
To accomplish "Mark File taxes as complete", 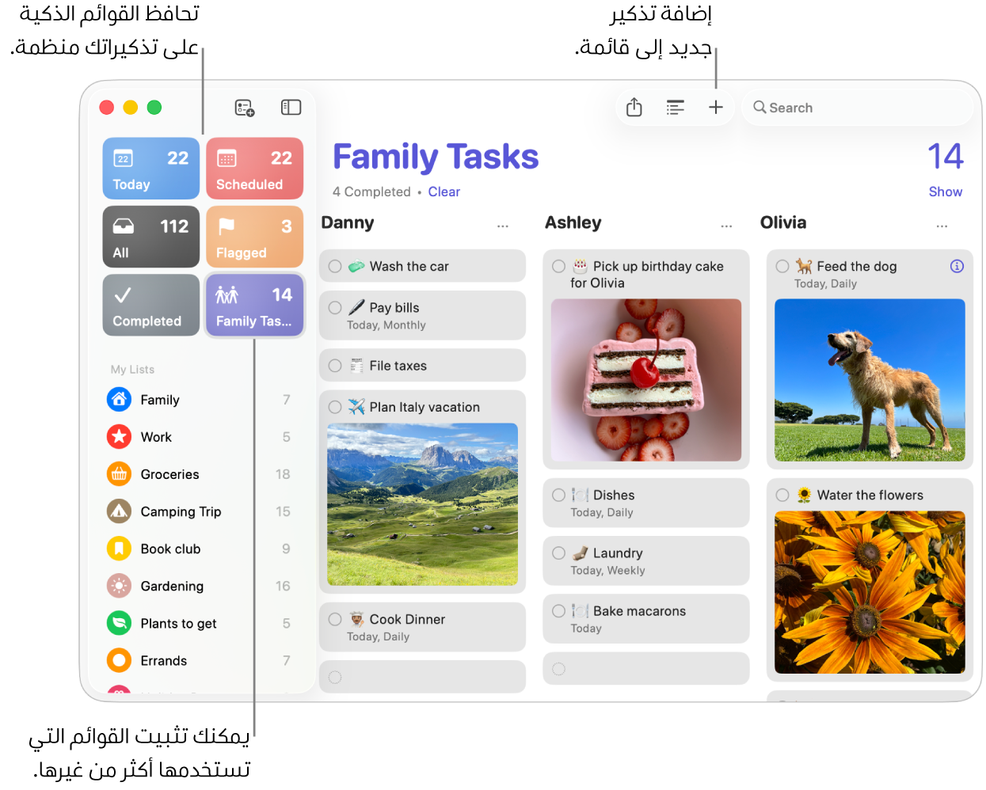I will 335,366.
